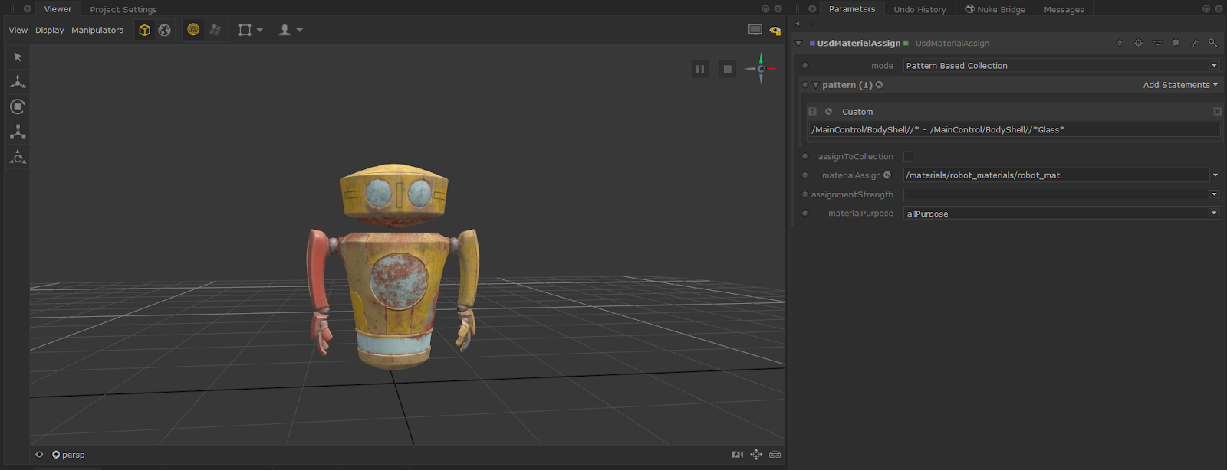Pause the viewer rendering
The image size is (1227, 470).
[700, 69]
